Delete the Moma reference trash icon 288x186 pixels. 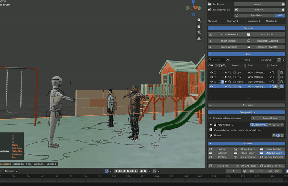pyautogui.click(x=282, y=82)
